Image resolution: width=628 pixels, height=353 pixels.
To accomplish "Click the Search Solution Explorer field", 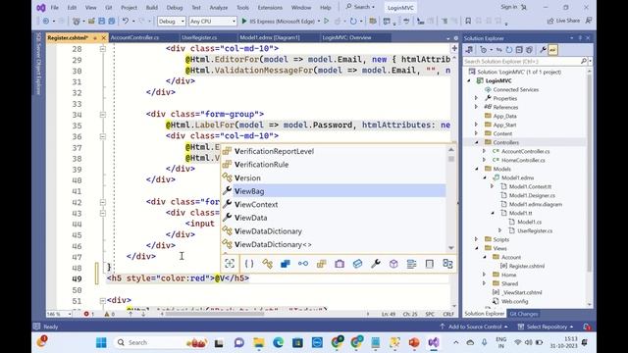I will tap(521, 61).
